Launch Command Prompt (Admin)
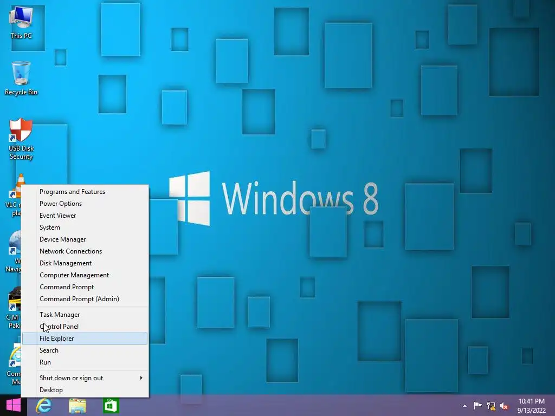The height and width of the screenshot is (416, 555). tap(85, 299)
